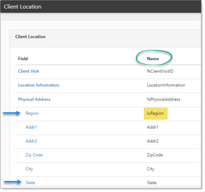Viewport: 205px width, 192px height.
Task: Click the fsPhysicalAddress name value
Action: (x=164, y=100)
